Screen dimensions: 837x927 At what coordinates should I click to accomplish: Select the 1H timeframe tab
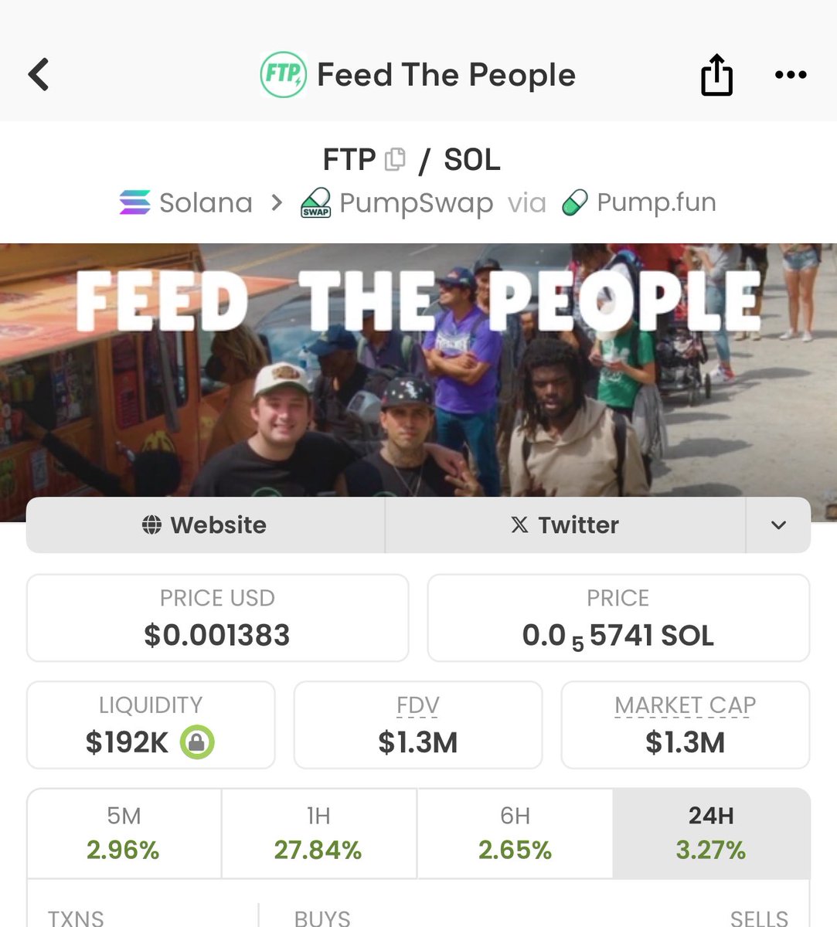318,833
